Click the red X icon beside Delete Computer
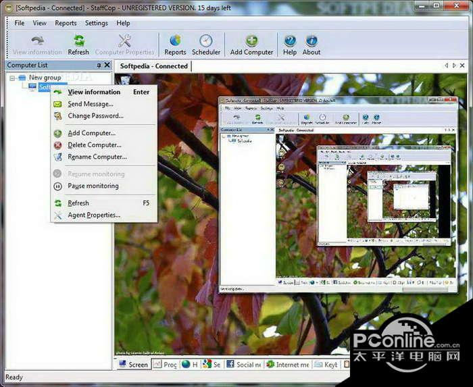This screenshot has height=387, width=473. click(57, 145)
